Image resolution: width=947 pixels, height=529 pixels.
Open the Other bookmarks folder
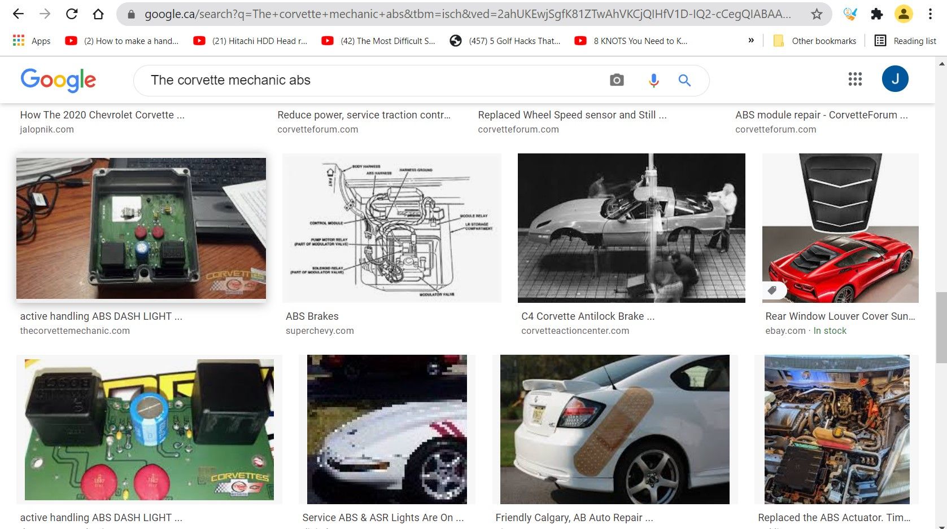(x=815, y=41)
